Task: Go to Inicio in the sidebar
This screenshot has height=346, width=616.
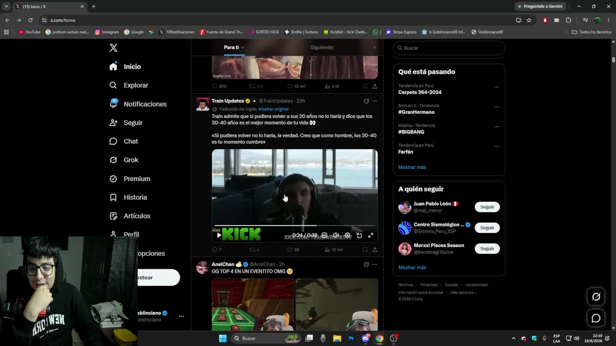Action: [x=125, y=67]
